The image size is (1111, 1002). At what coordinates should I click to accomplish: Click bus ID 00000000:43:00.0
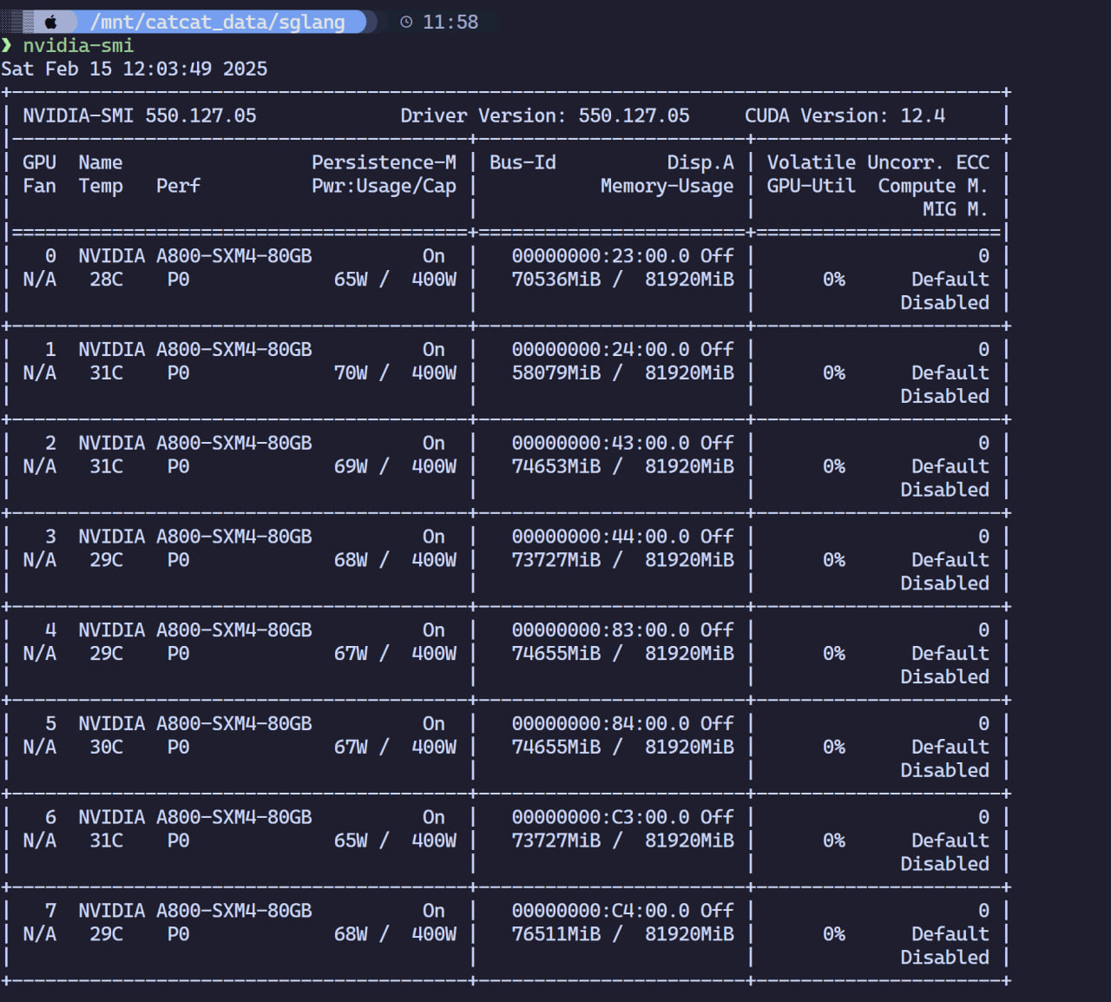[601, 443]
